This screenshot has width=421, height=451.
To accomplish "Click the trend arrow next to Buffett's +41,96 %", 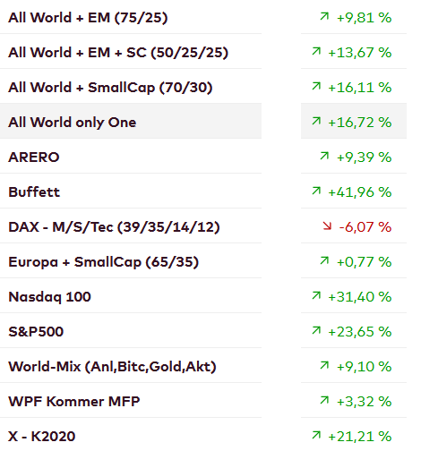I will click(x=316, y=191).
